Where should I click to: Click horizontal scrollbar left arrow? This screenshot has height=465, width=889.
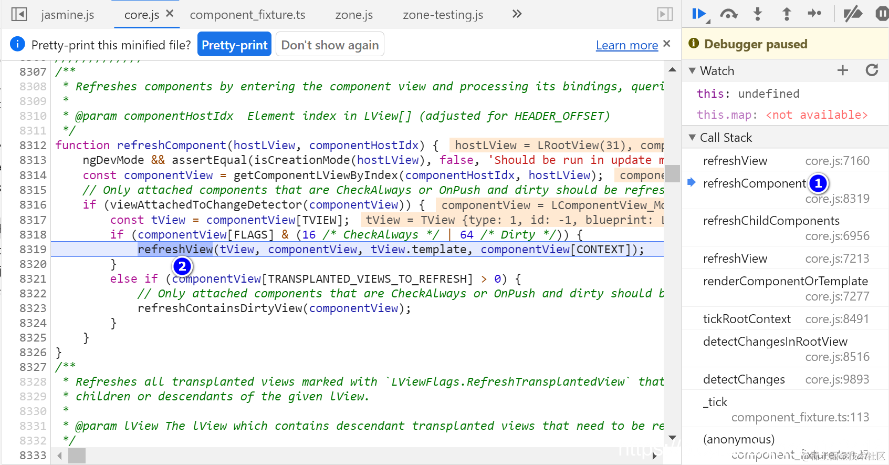(59, 456)
